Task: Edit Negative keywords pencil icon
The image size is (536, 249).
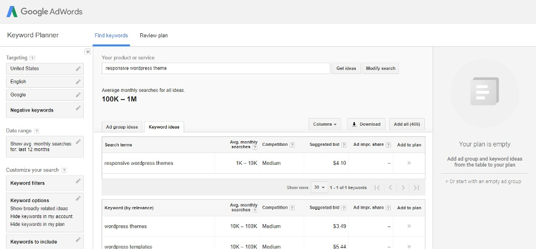Action: coord(78,108)
